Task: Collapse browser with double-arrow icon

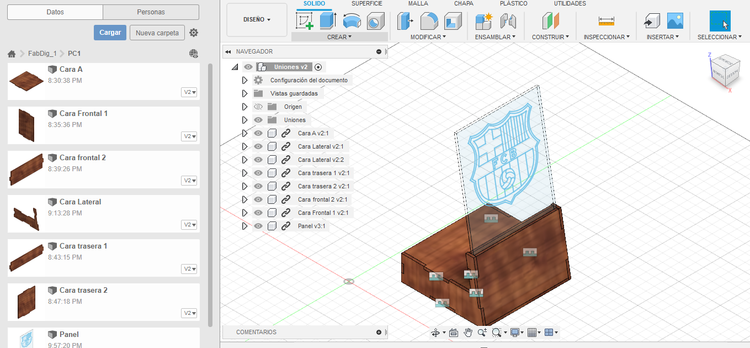Action: point(227,51)
